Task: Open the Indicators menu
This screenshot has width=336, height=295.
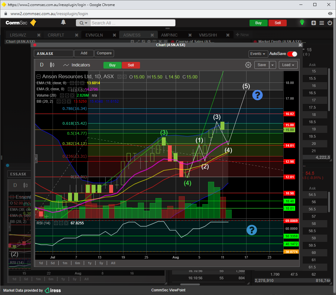Action: (x=77, y=65)
